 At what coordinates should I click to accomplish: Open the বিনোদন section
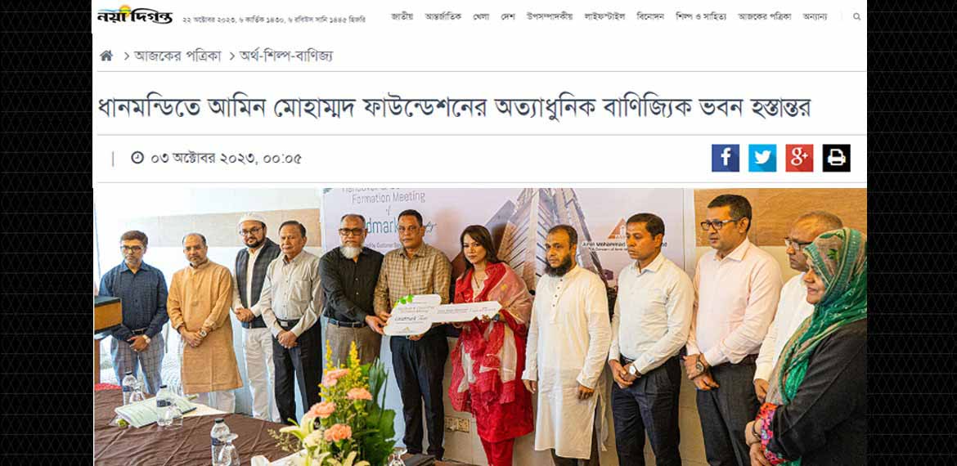[650, 16]
